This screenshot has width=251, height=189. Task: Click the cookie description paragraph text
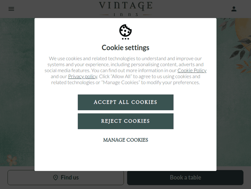[x=125, y=70]
